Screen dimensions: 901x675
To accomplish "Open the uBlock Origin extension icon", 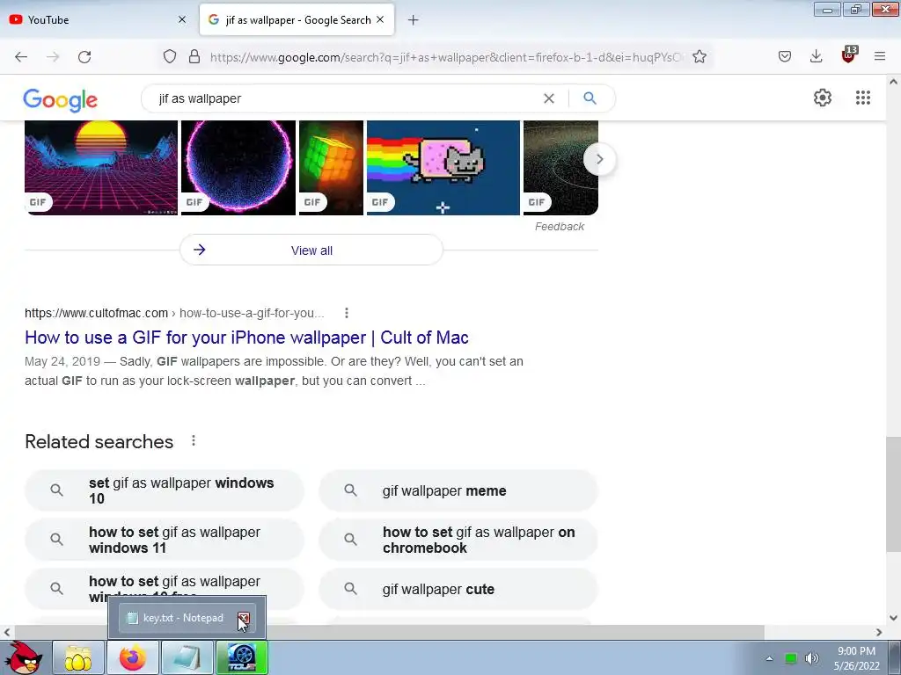I will click(849, 55).
